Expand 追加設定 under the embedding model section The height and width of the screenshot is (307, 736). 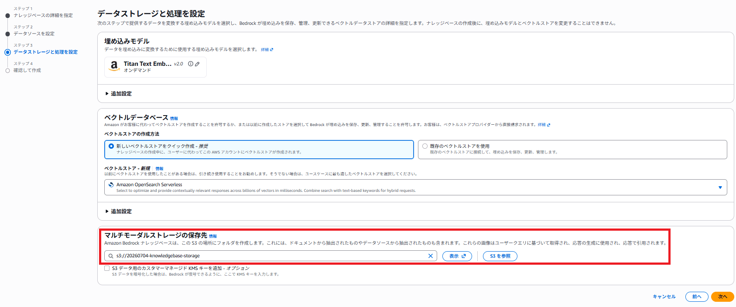pos(118,94)
